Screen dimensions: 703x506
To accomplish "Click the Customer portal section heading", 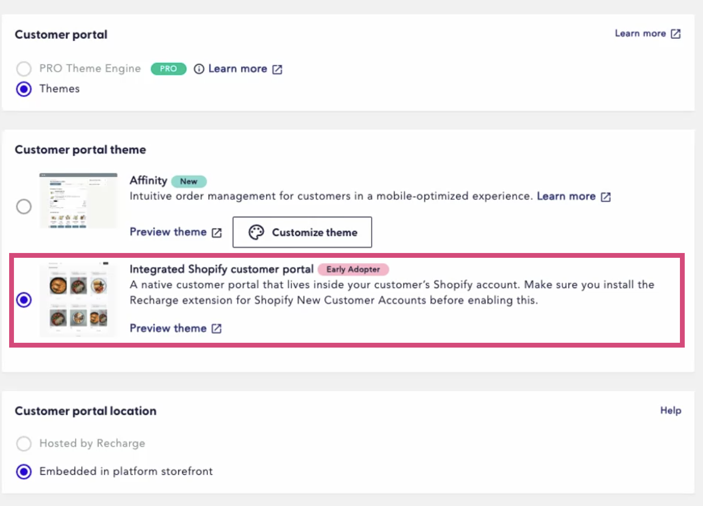I will (61, 35).
